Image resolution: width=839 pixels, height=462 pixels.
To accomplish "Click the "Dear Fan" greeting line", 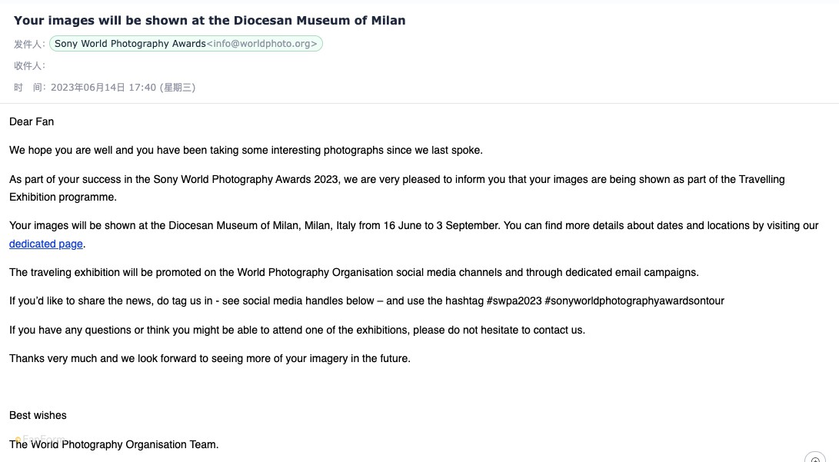I will pos(32,121).
